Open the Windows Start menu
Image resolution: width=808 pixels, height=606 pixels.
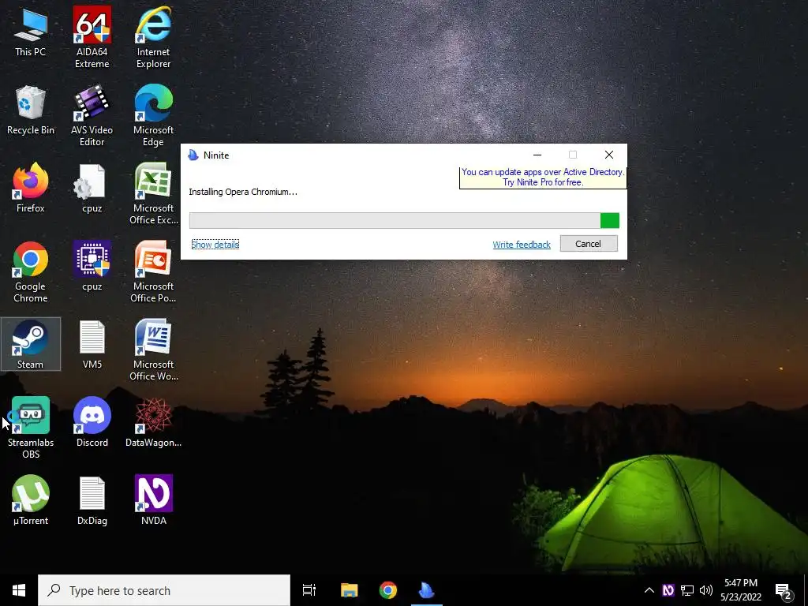pyautogui.click(x=19, y=590)
